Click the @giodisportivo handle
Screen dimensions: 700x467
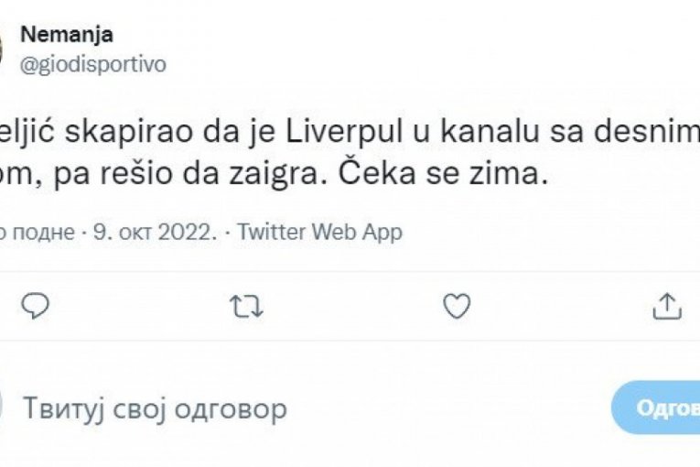tap(93, 64)
